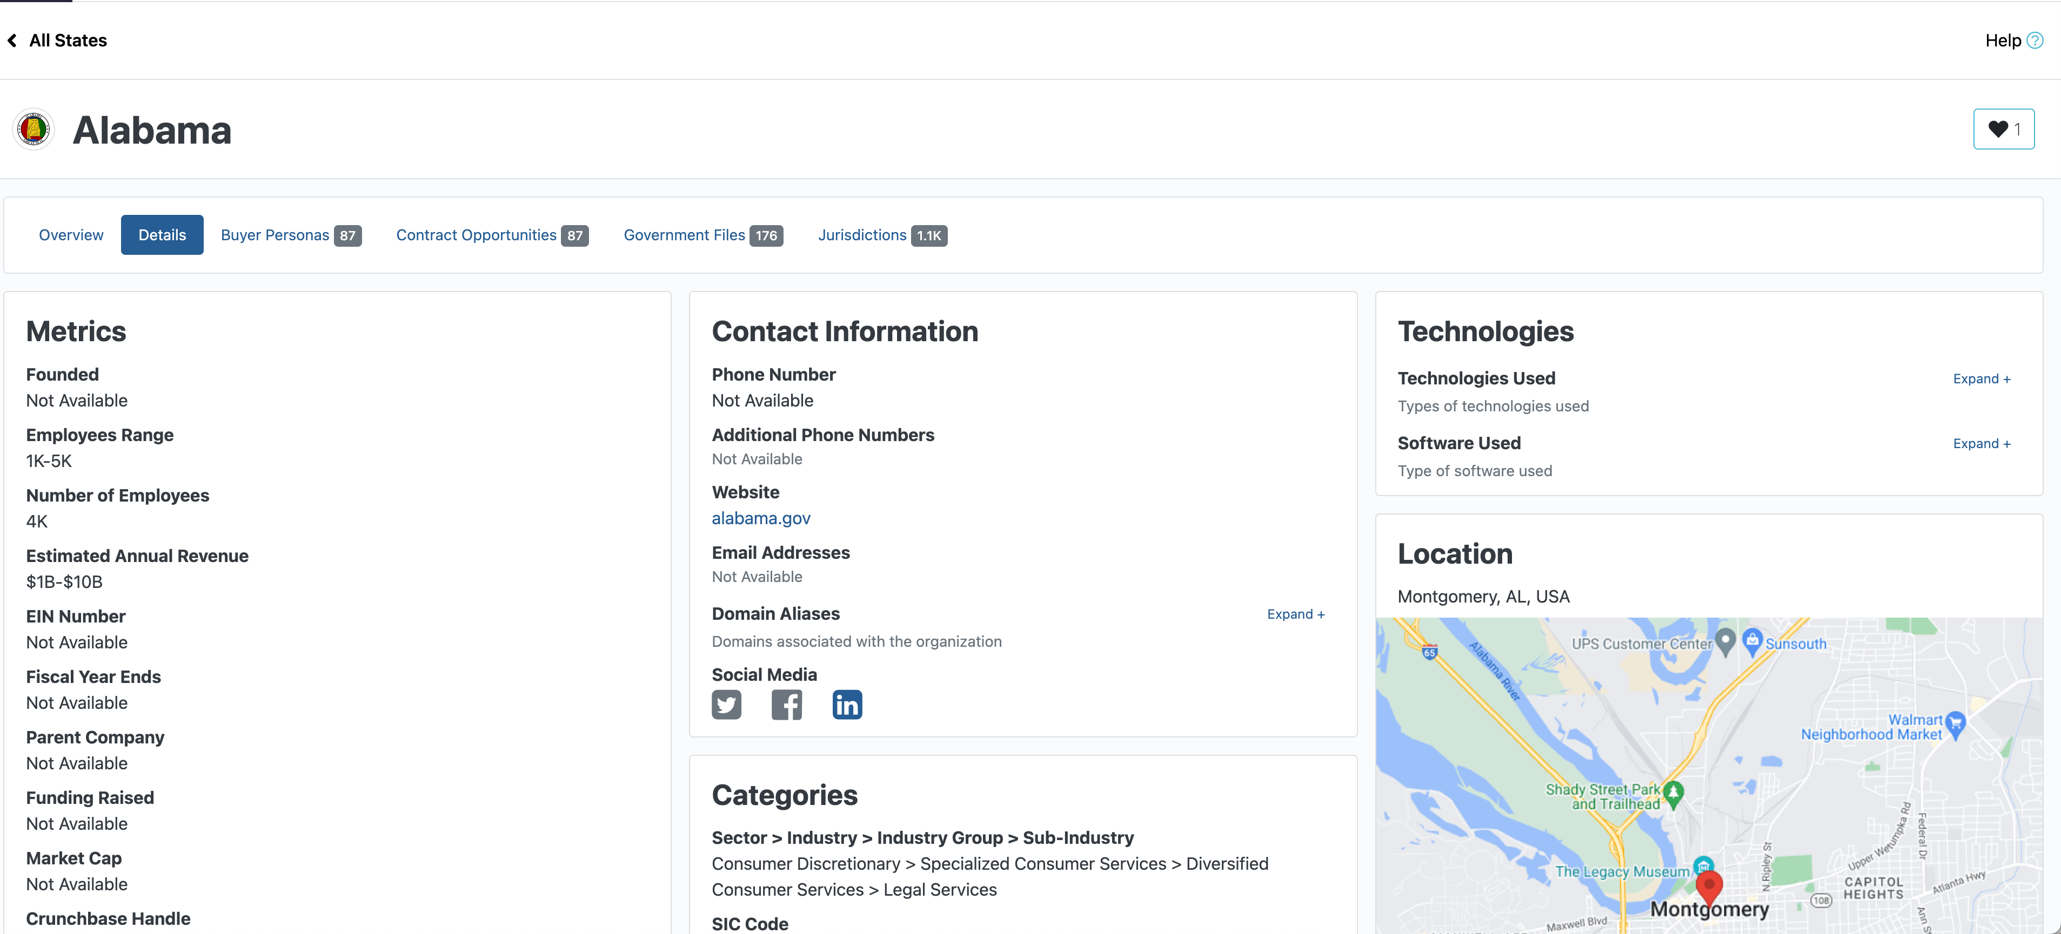Click the '4K' number of employees value

[x=37, y=522]
